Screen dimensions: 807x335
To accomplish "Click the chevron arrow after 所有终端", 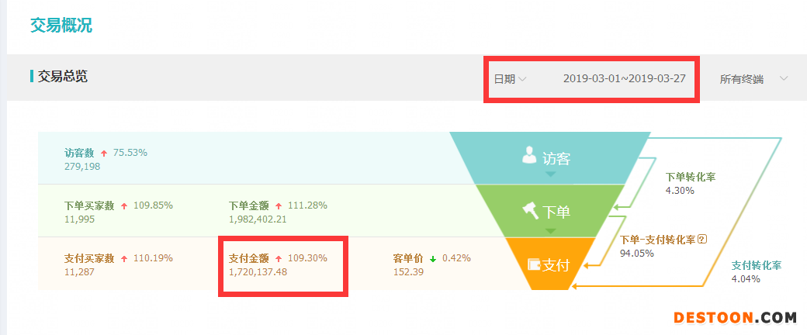I will (784, 78).
